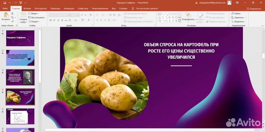Select the triangle shape in shapes gallery

pyautogui.click(x=159, y=18)
